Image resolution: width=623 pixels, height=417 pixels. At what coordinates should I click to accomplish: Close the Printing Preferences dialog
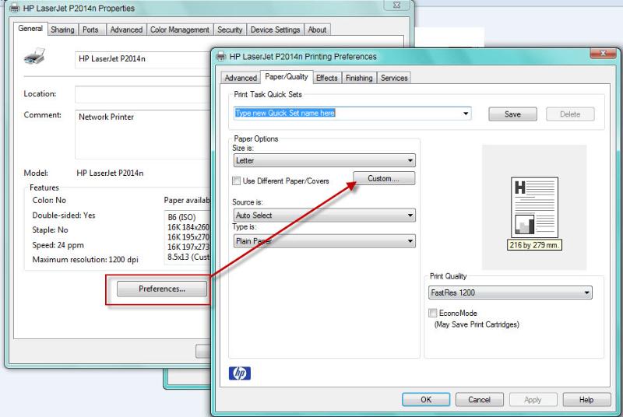coord(603,53)
